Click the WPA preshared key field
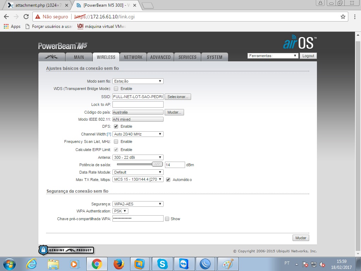This screenshot has width=361, height=271. [x=138, y=218]
